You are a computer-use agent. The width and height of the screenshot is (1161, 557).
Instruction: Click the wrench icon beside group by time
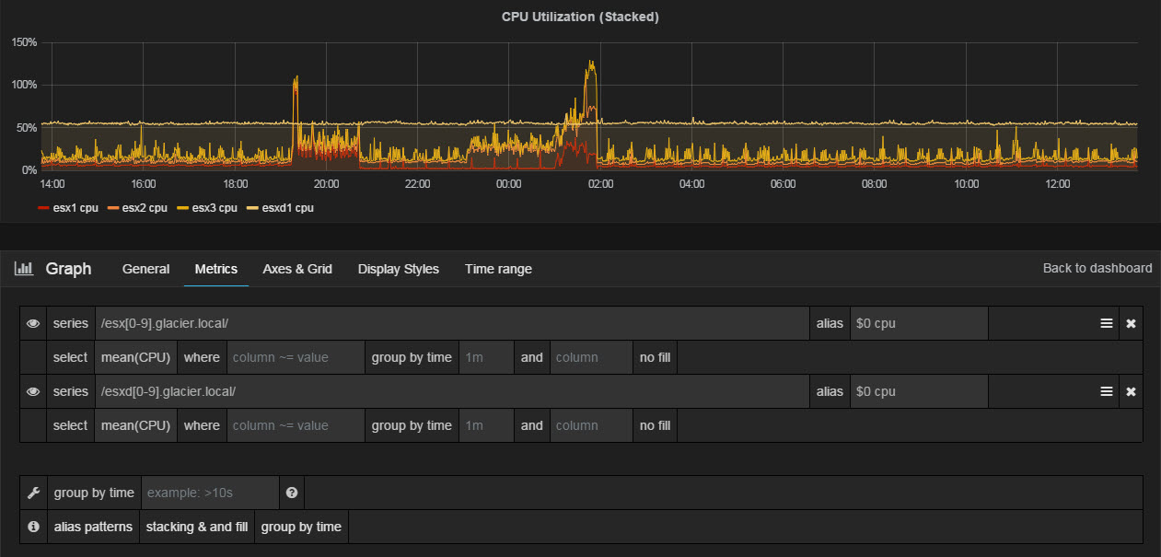(x=33, y=493)
